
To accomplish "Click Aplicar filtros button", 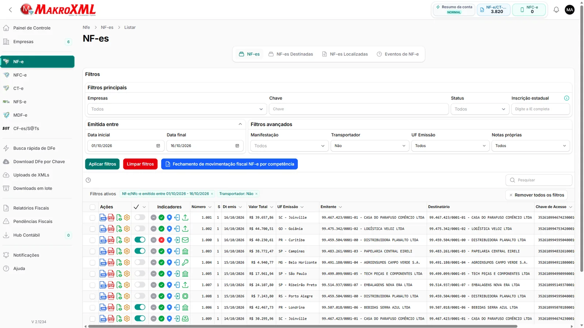I will tap(102, 164).
